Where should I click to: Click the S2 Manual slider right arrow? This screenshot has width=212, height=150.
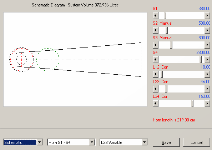[207, 30]
